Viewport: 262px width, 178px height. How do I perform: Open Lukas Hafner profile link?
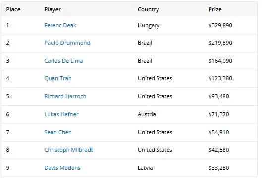point(61,114)
